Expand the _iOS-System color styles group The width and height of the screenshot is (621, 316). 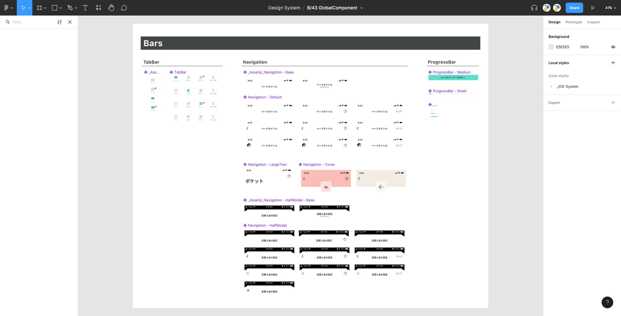click(551, 87)
